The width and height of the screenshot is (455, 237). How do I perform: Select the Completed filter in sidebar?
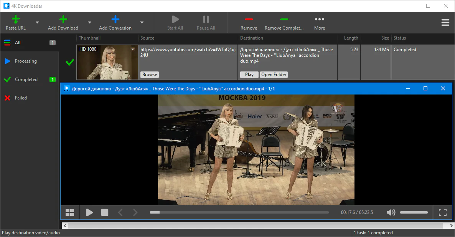click(x=26, y=80)
